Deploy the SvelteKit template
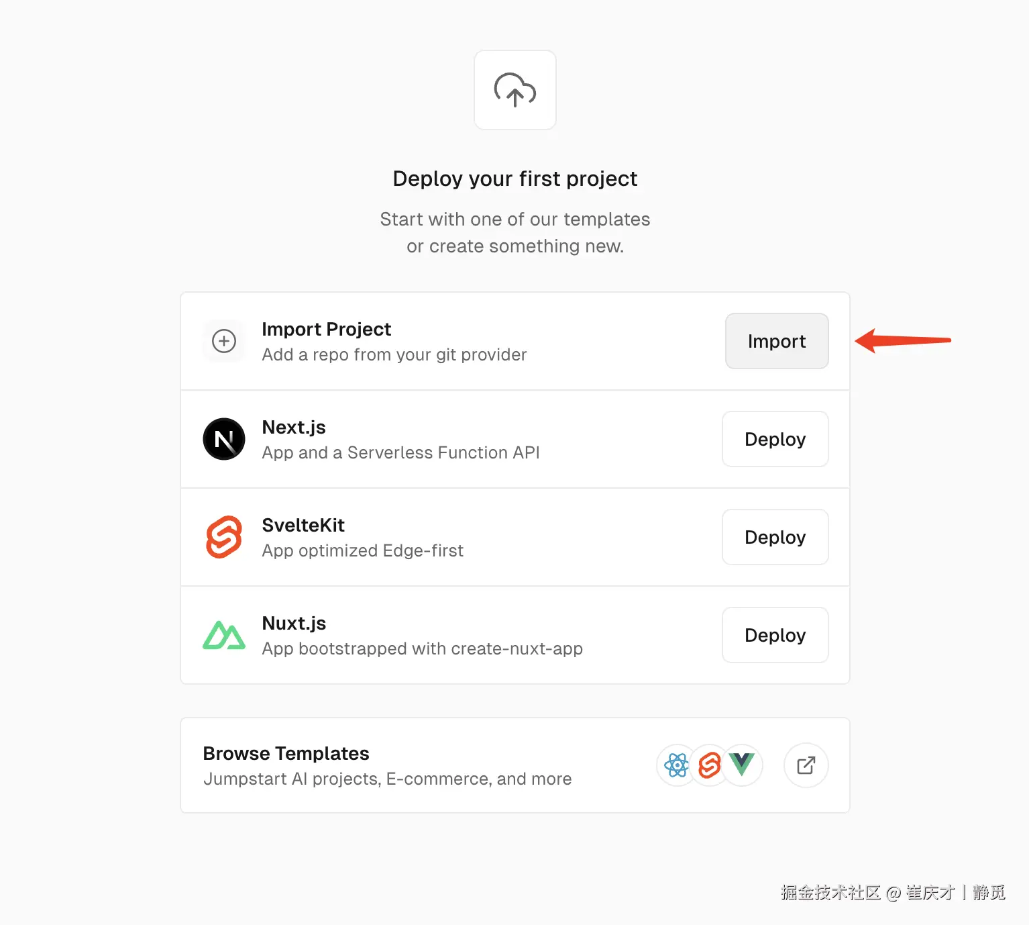The height and width of the screenshot is (925, 1029). 775,537
